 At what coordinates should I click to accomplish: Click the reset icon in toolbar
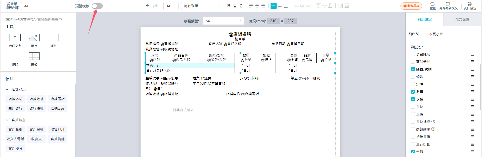[x=432, y=4]
